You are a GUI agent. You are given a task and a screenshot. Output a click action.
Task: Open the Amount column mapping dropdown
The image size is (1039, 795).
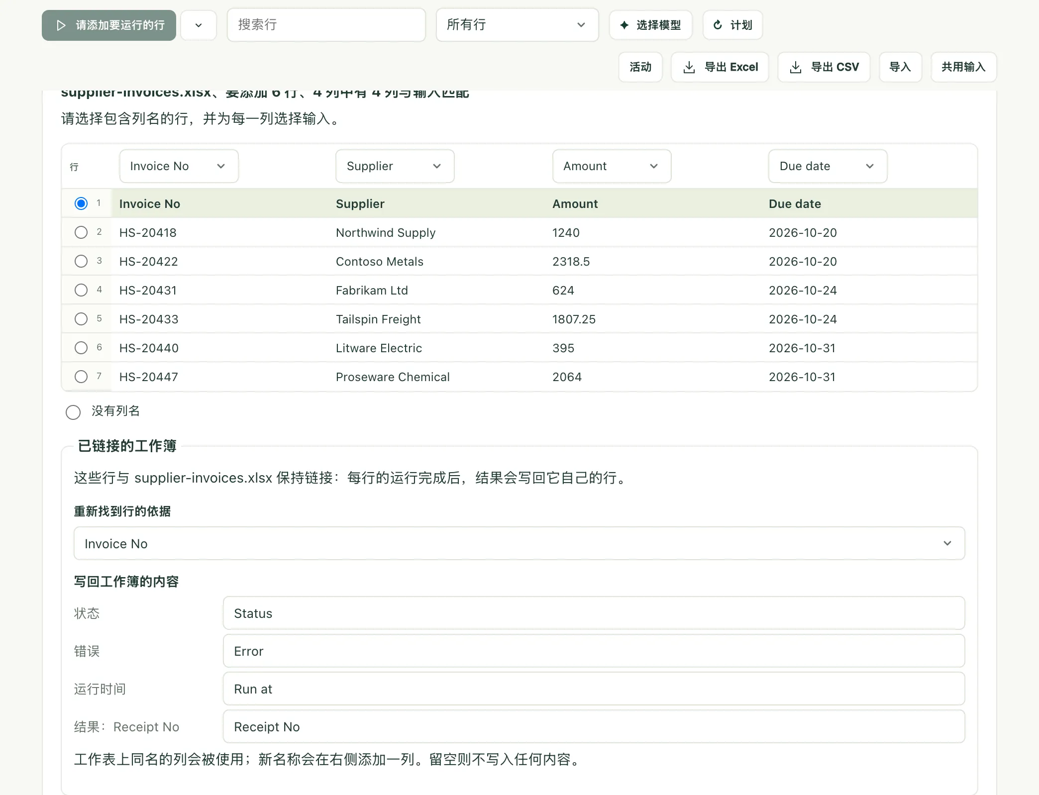[x=612, y=166]
